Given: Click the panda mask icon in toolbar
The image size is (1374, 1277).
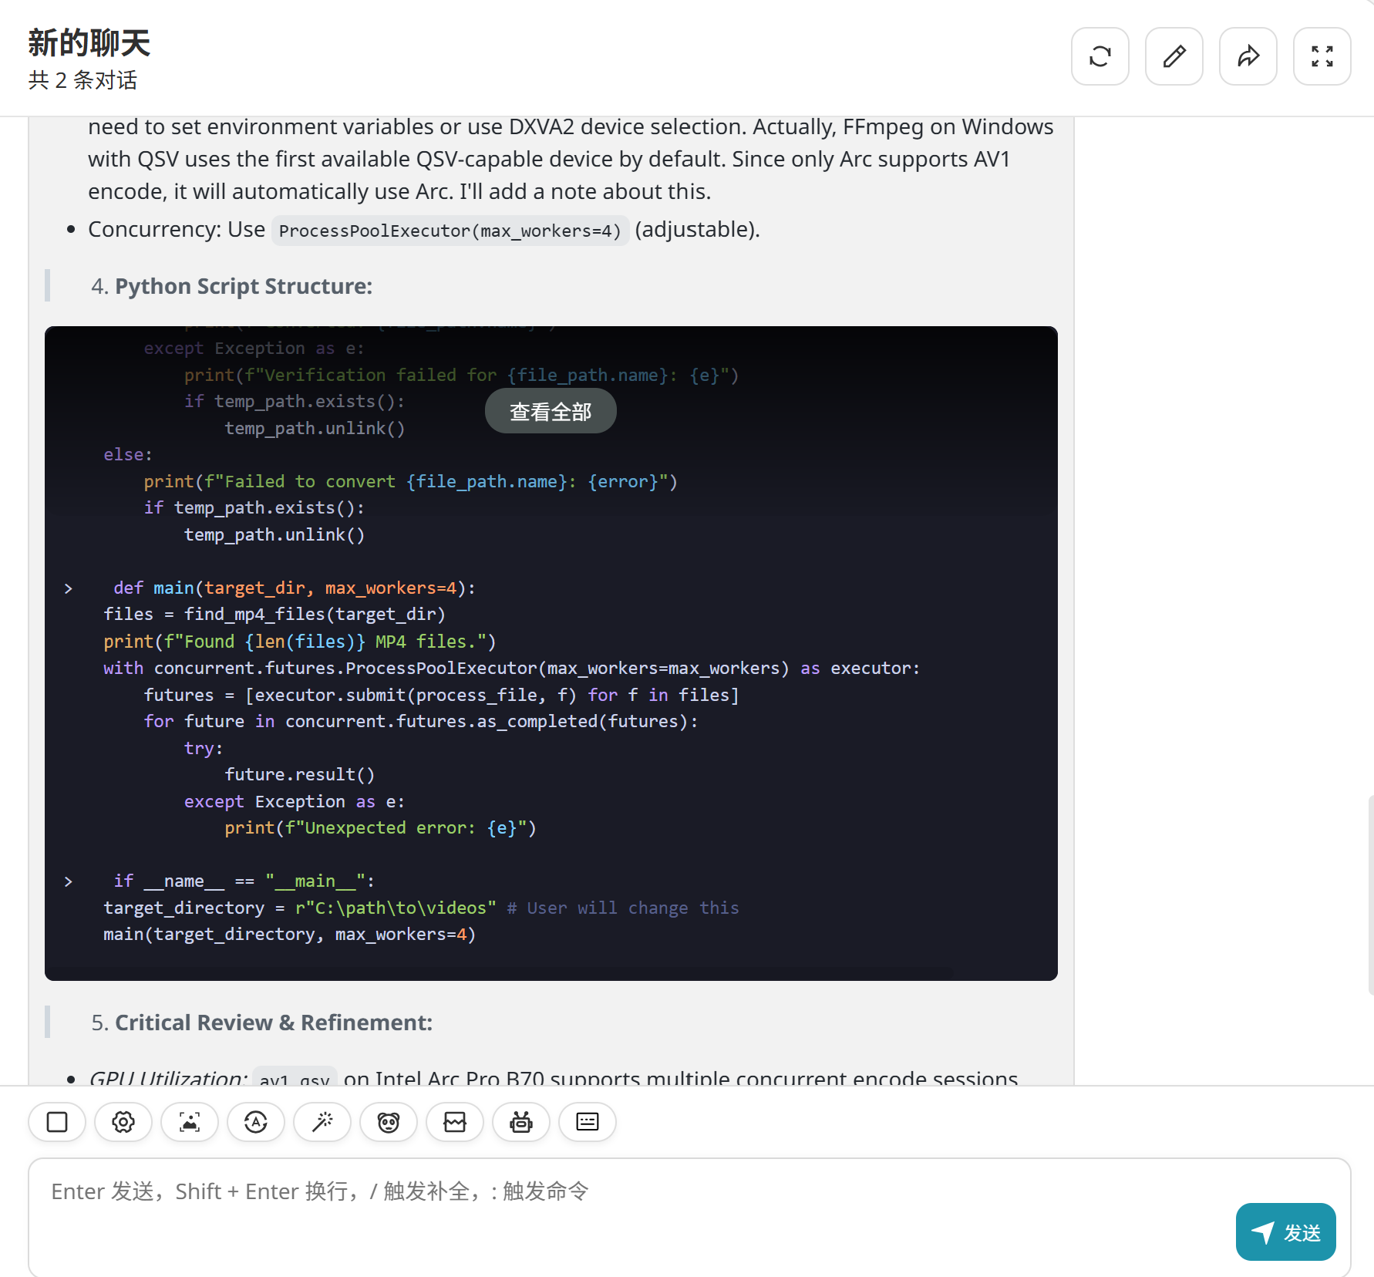Looking at the screenshot, I should (389, 1122).
